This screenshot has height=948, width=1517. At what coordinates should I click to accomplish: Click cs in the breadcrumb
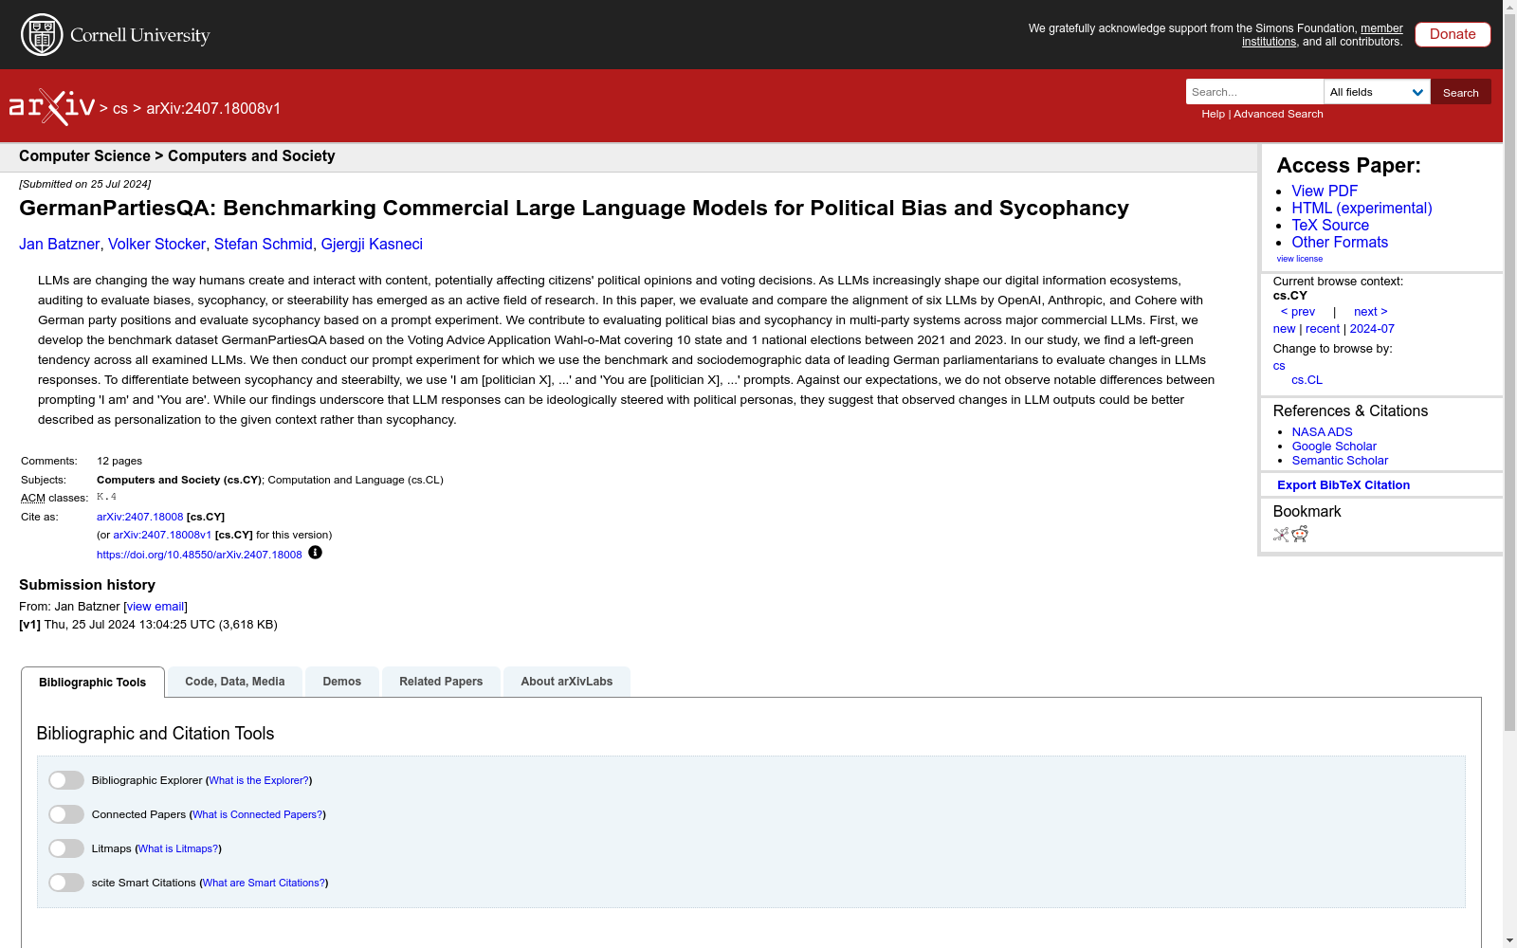click(x=120, y=108)
